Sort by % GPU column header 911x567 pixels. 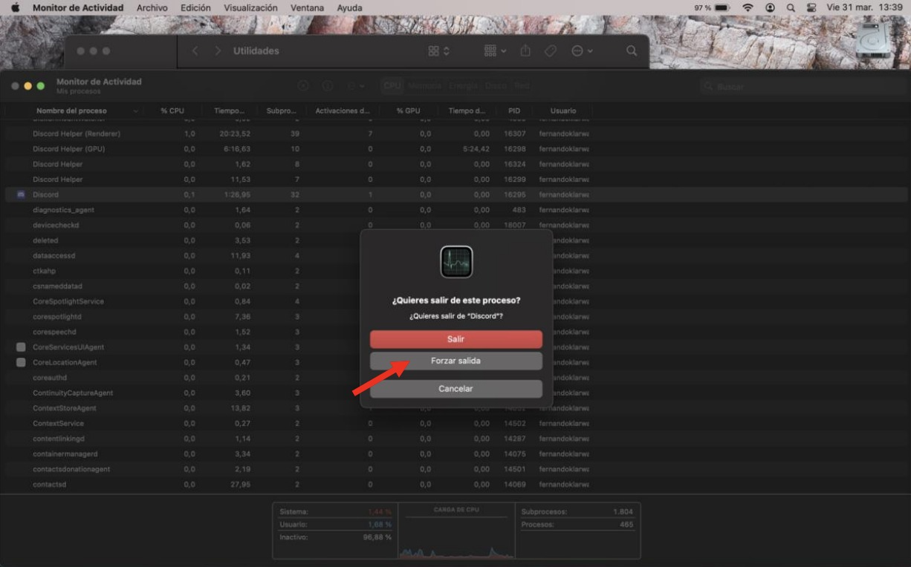click(409, 111)
